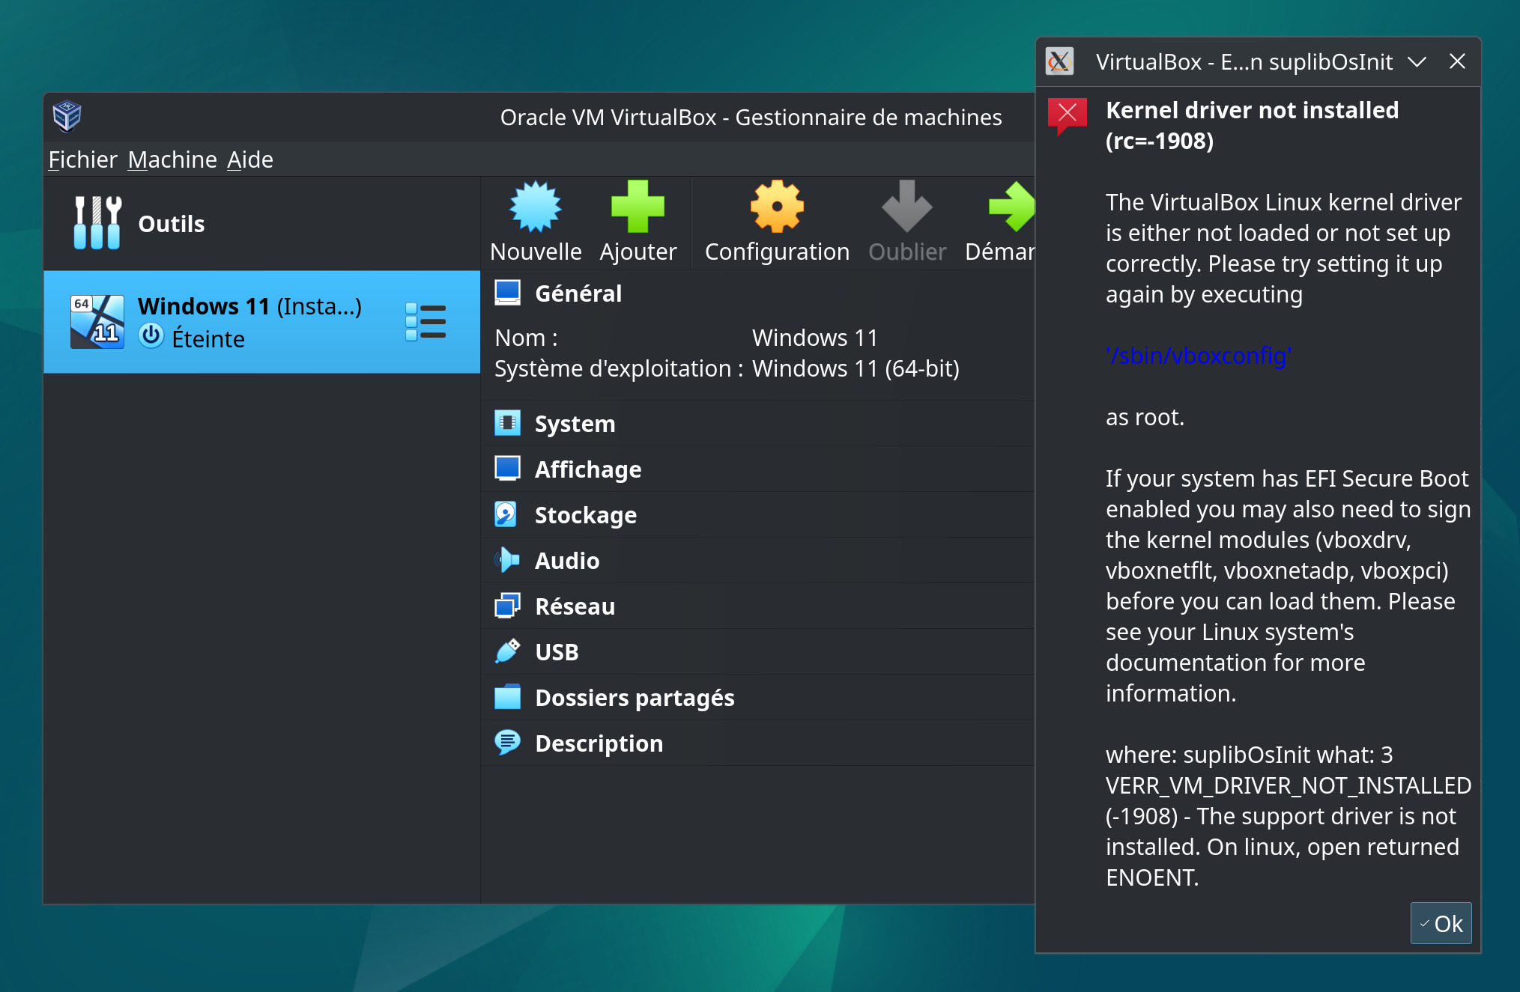This screenshot has width=1520, height=992.
Task: Click the Général section heading
Action: tap(578, 293)
